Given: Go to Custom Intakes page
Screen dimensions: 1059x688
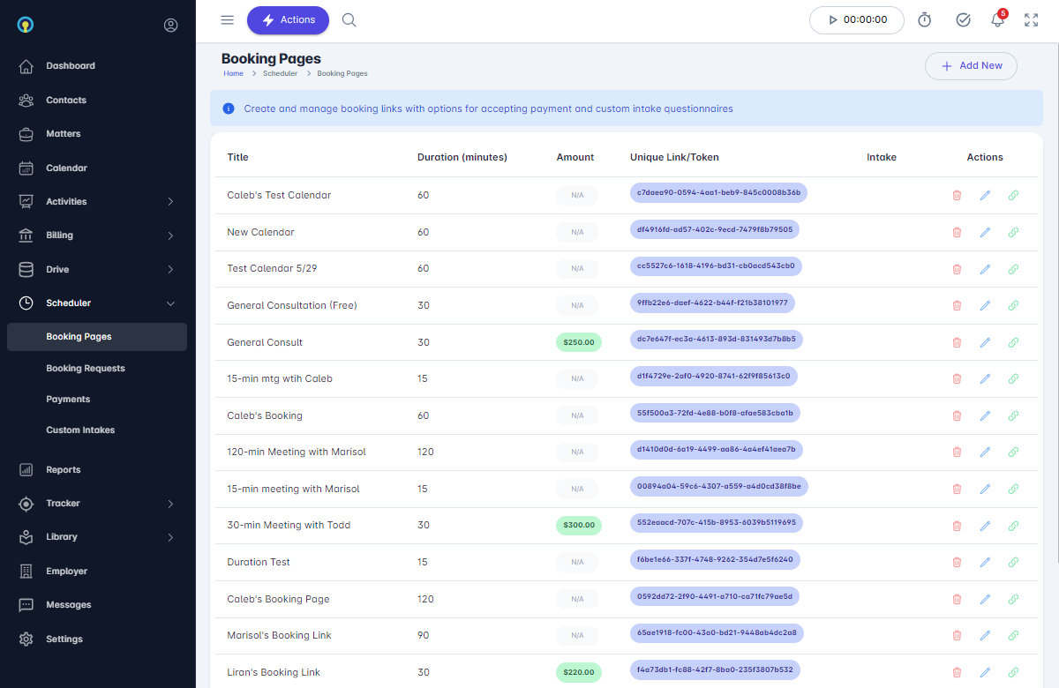Looking at the screenshot, I should pyautogui.click(x=80, y=430).
